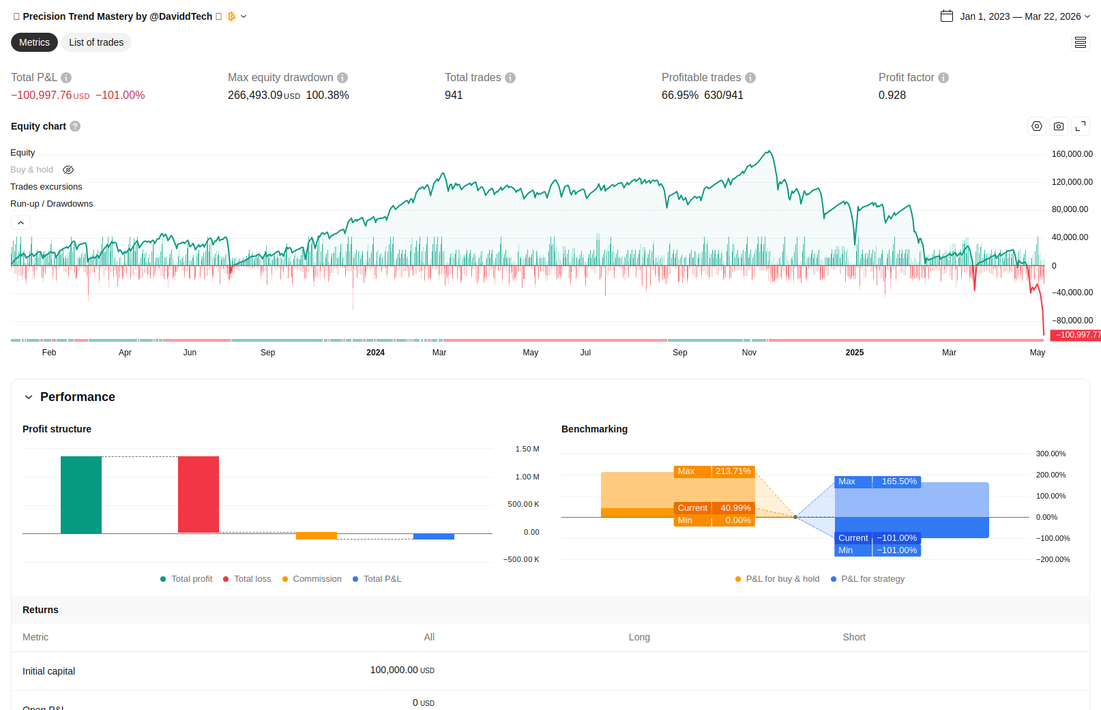Click the info icon next to Total trades
This screenshot has width=1101, height=710.
coord(510,78)
